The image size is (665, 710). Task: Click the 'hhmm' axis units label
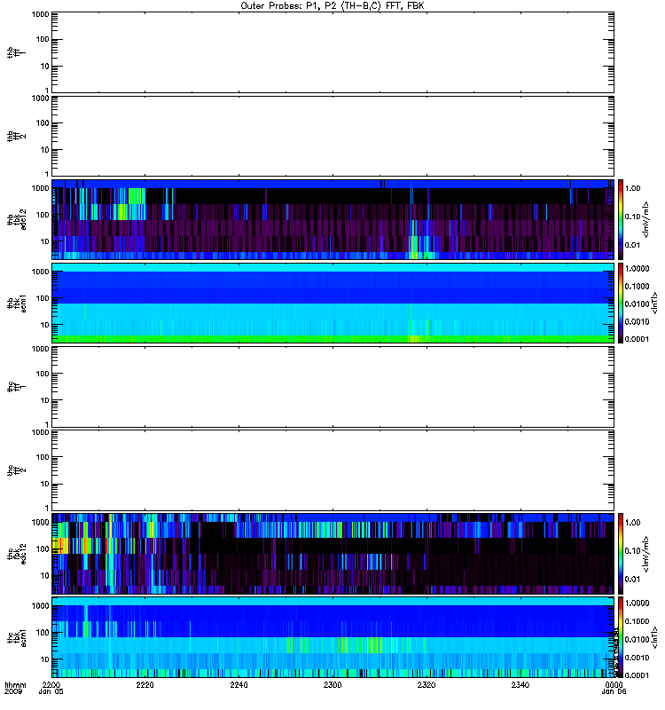[15, 684]
